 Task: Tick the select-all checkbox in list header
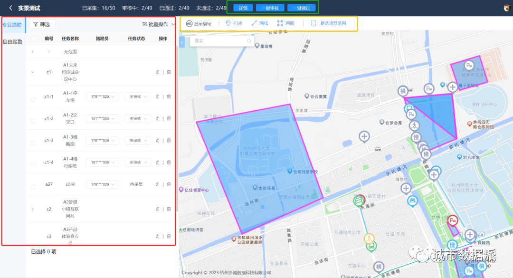pyautogui.click(x=32, y=38)
